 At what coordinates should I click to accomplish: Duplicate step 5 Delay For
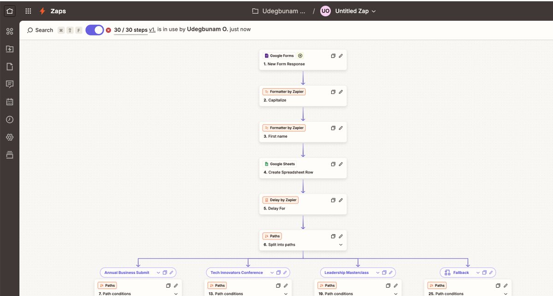333,200
